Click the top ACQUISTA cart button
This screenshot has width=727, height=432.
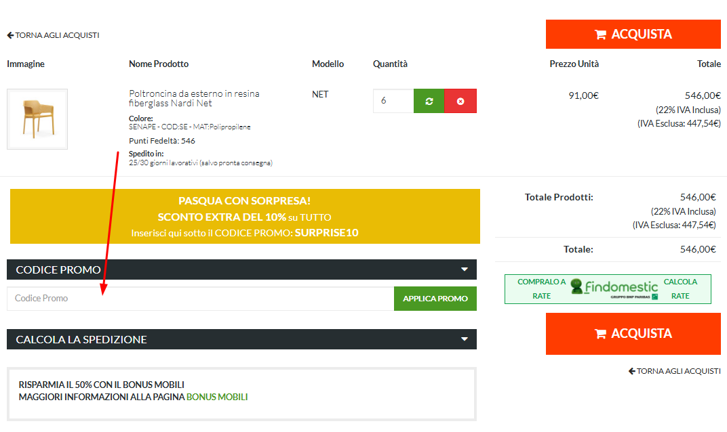(633, 35)
